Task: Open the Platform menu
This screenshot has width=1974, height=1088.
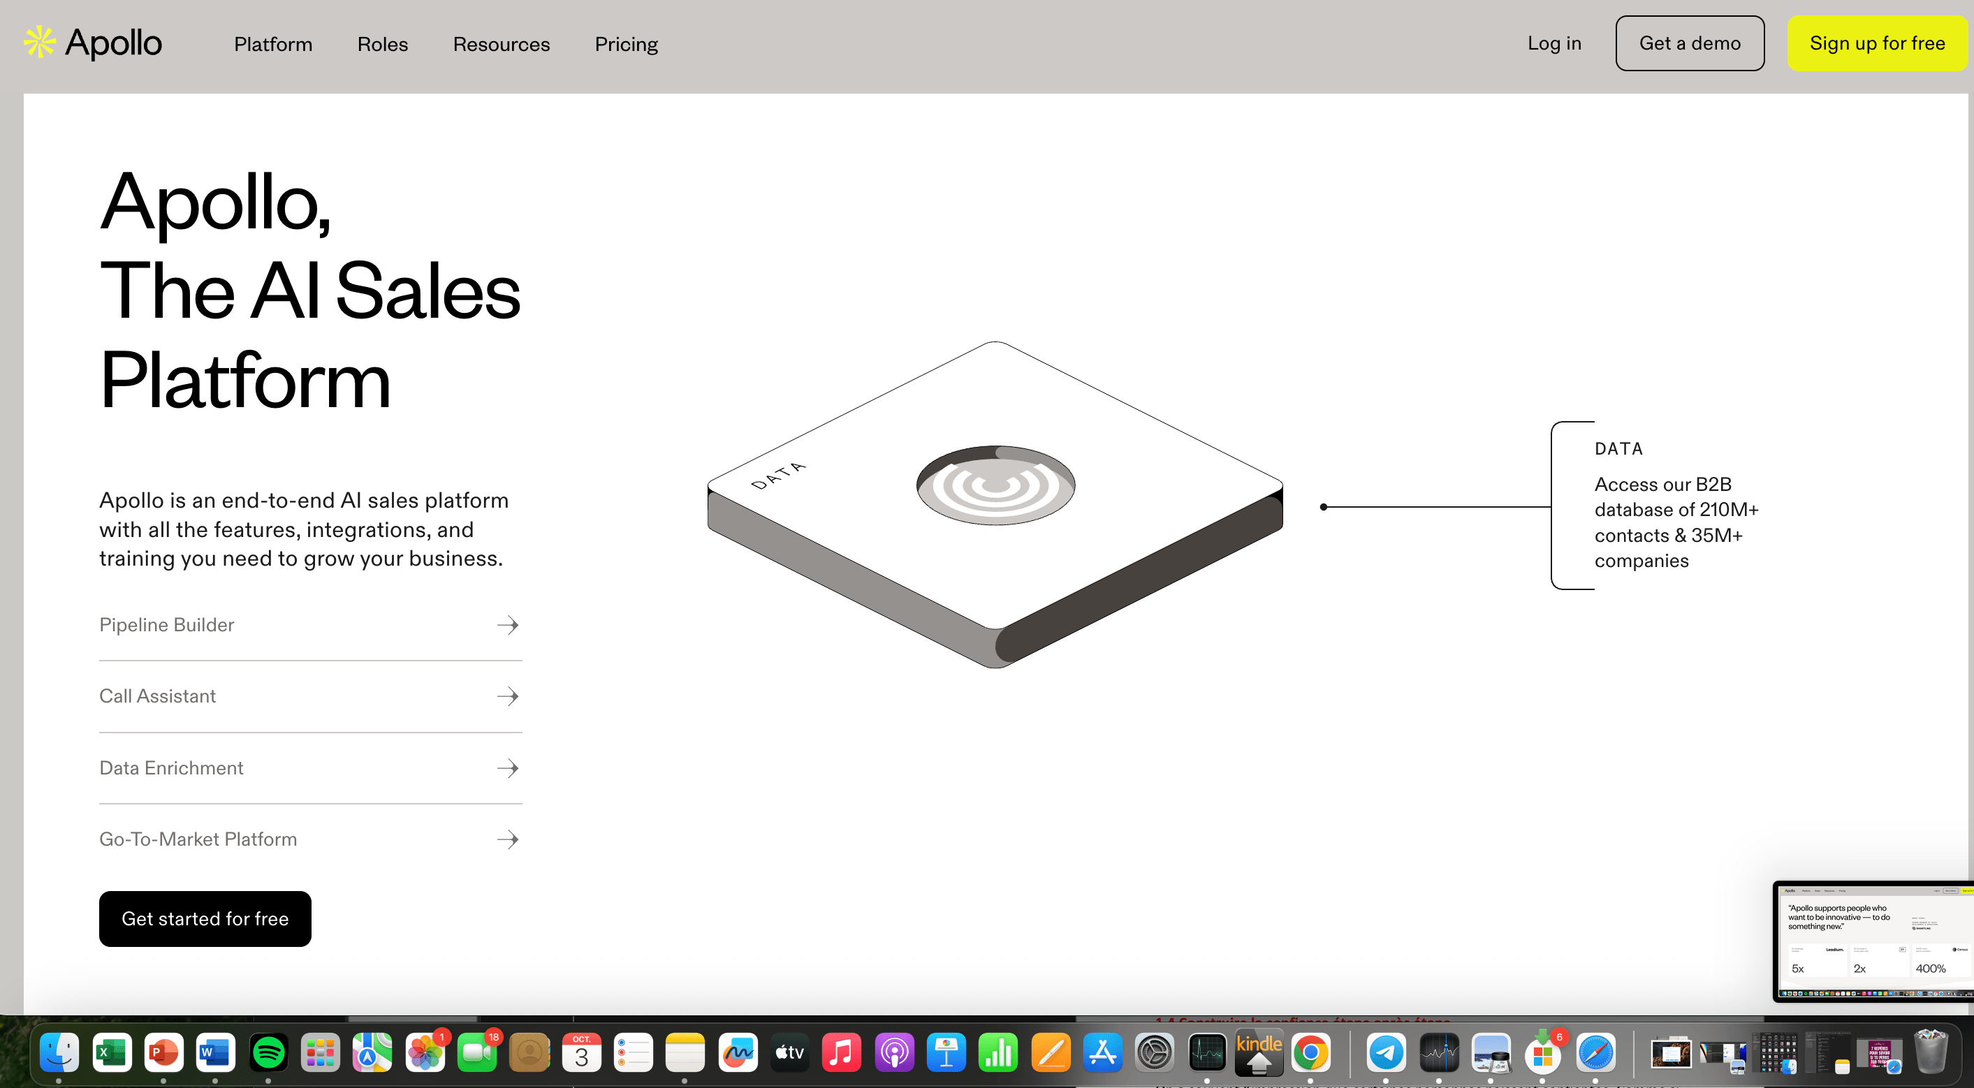Action: coord(273,45)
